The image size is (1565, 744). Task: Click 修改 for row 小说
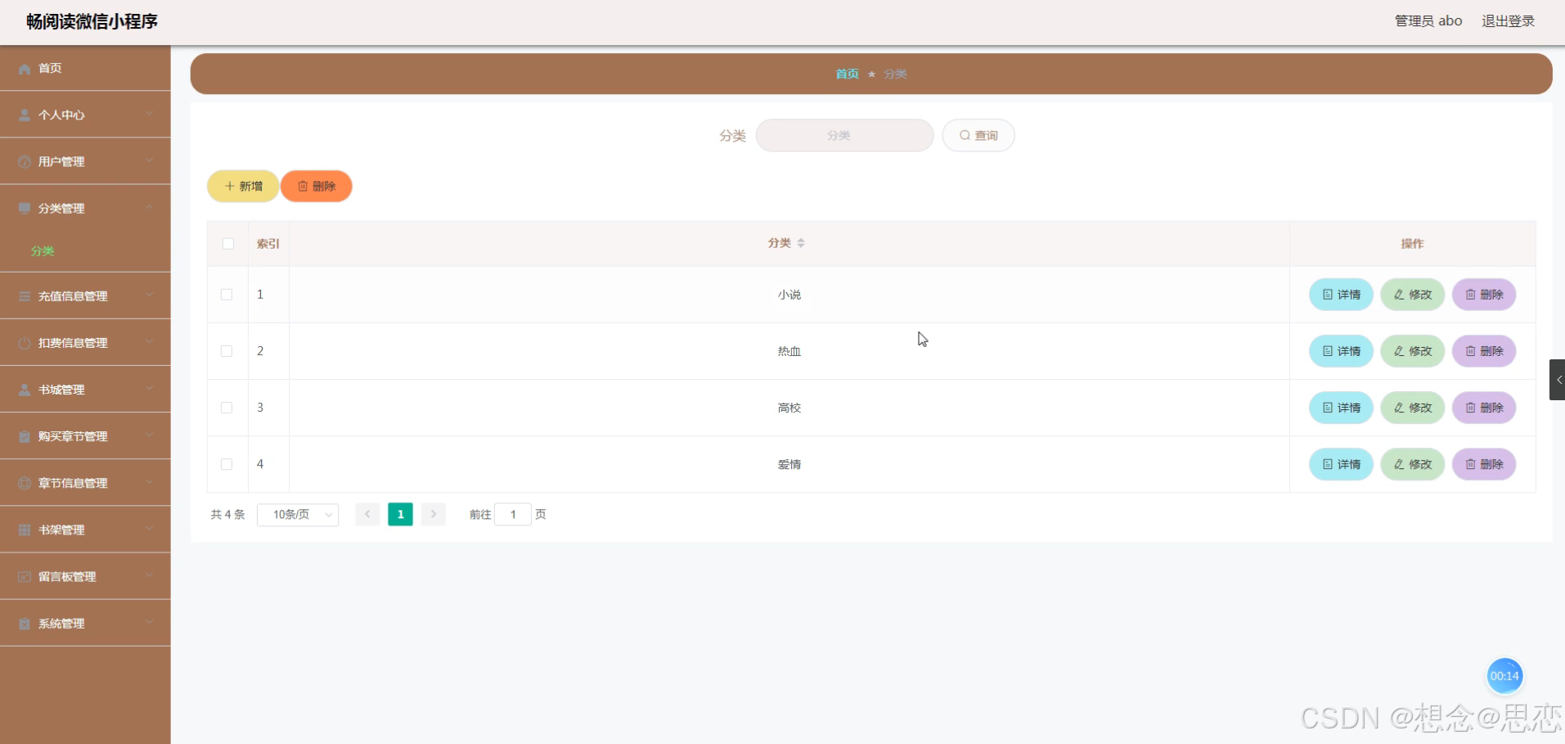click(1413, 295)
